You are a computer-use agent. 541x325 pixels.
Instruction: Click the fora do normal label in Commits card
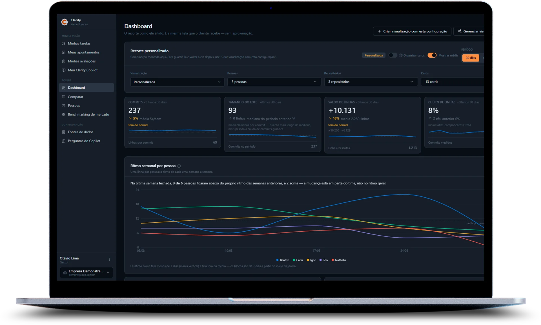coord(138,125)
